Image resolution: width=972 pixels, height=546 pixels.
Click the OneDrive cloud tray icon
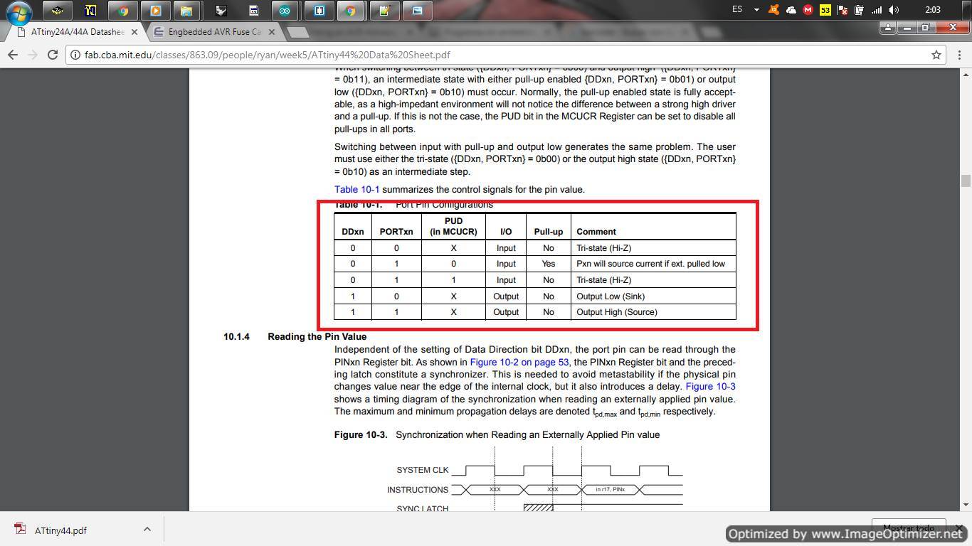pos(791,10)
